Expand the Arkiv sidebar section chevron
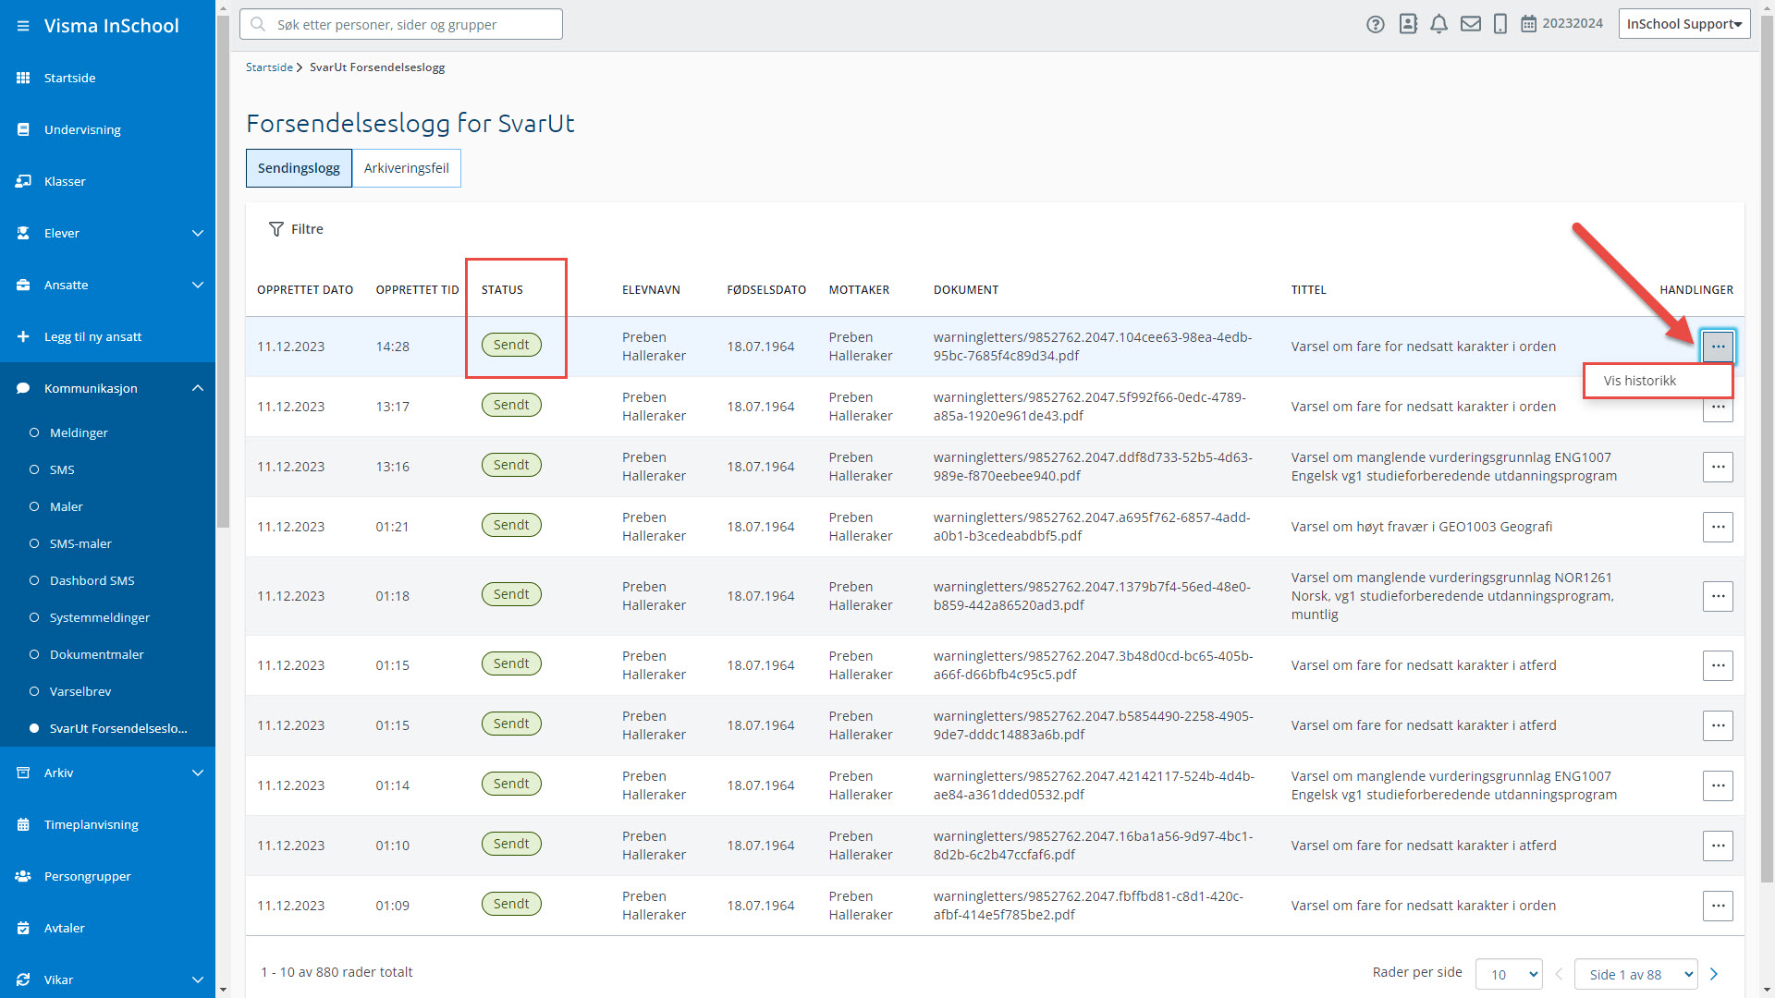This screenshot has width=1775, height=998. [198, 773]
